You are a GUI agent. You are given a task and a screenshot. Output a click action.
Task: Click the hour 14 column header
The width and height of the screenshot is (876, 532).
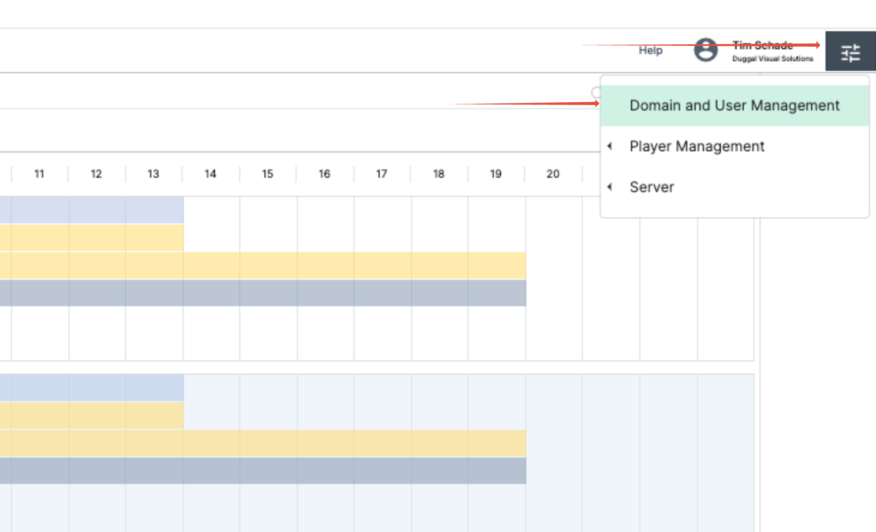[x=210, y=174]
